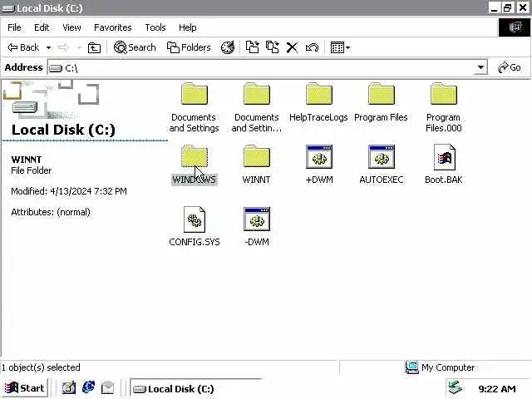The image size is (532, 399).
Task: Expand the Address bar dropdown
Action: [x=480, y=67]
